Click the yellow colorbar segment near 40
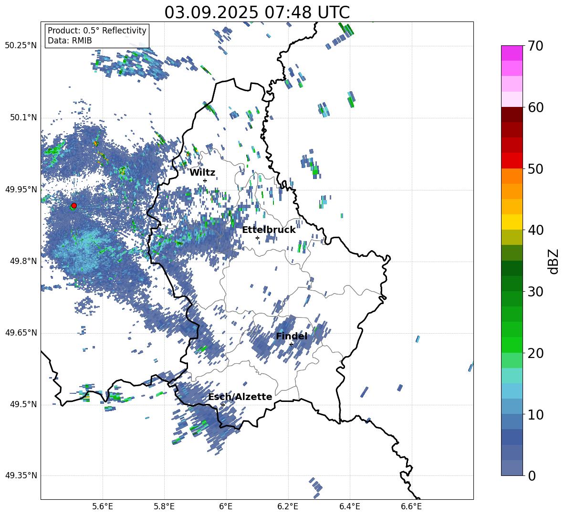 coord(512,222)
